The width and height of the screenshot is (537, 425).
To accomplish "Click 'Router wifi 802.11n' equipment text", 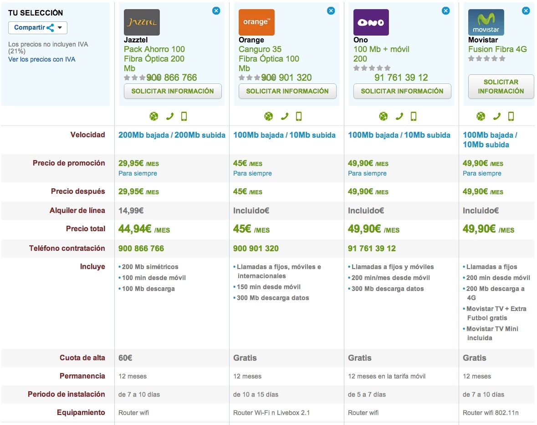I will click(x=491, y=413).
